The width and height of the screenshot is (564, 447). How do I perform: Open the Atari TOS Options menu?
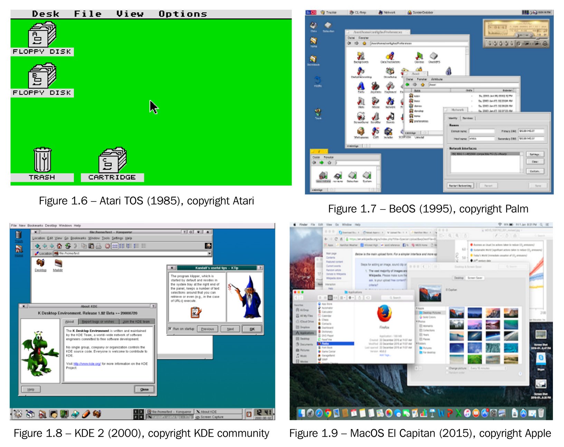183,14
